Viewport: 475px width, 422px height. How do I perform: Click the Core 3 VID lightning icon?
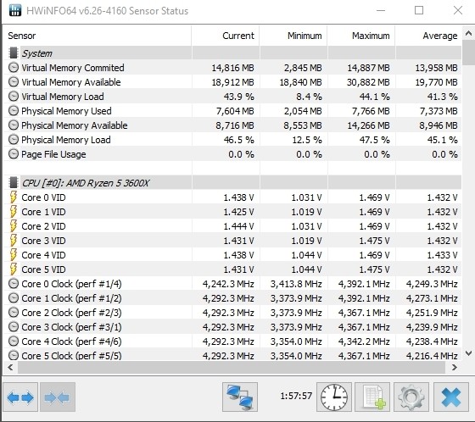click(14, 241)
